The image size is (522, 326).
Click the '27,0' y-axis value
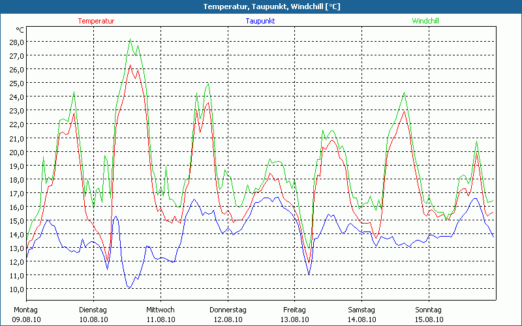[17, 56]
